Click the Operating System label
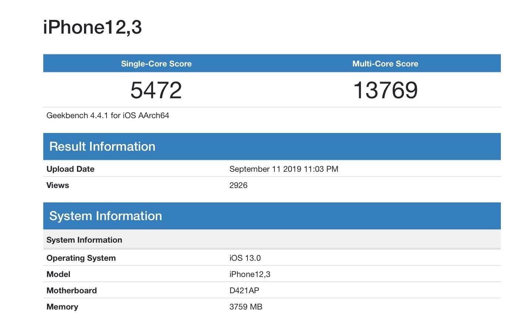The width and height of the screenshot is (526, 318). [81, 258]
